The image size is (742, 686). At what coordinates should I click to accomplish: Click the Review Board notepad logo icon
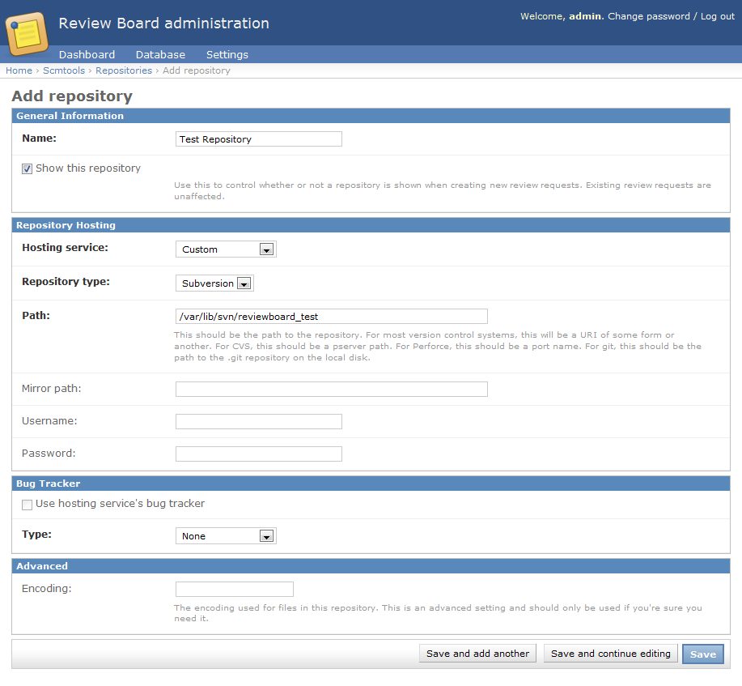(27, 33)
